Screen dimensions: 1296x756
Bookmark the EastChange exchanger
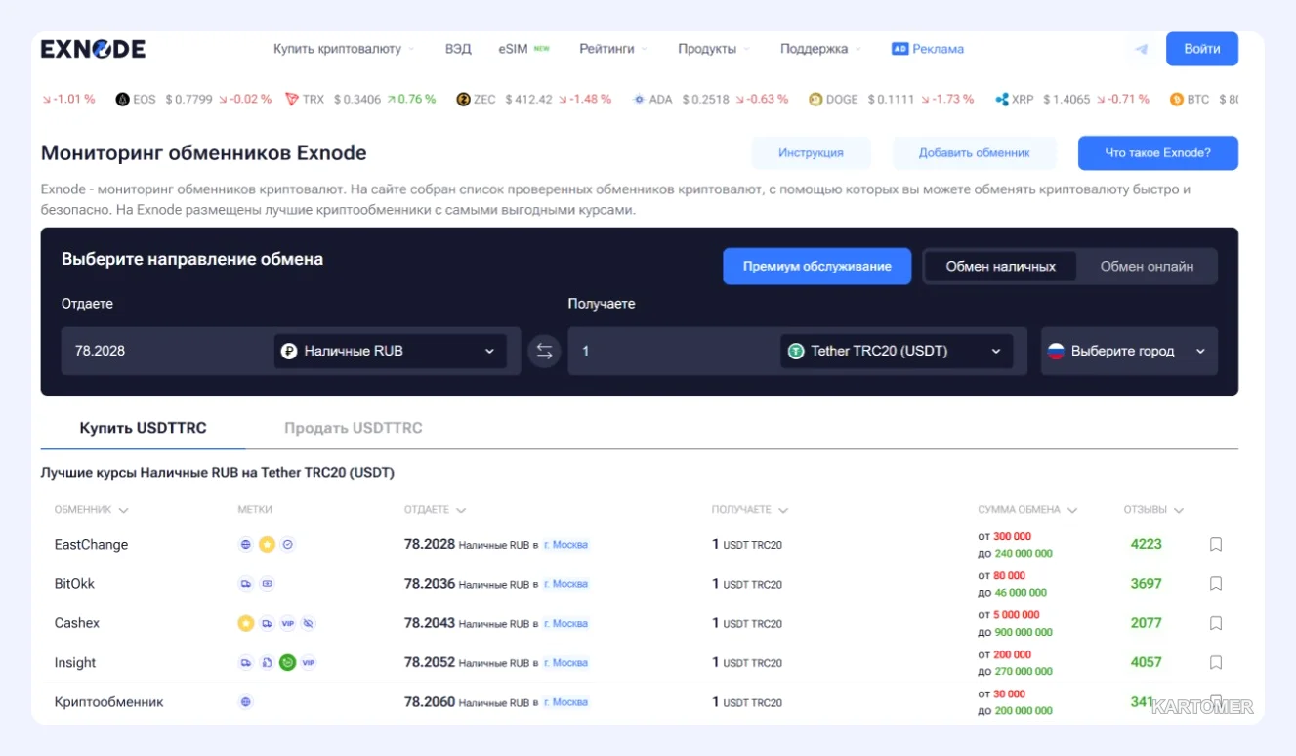click(x=1216, y=545)
